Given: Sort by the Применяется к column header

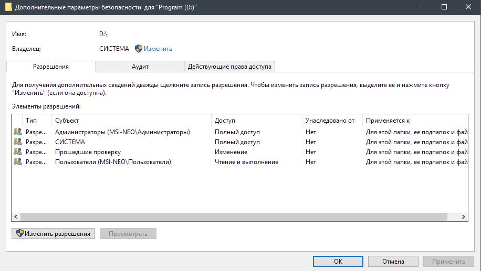Looking at the screenshot, I should pyautogui.click(x=415, y=121).
